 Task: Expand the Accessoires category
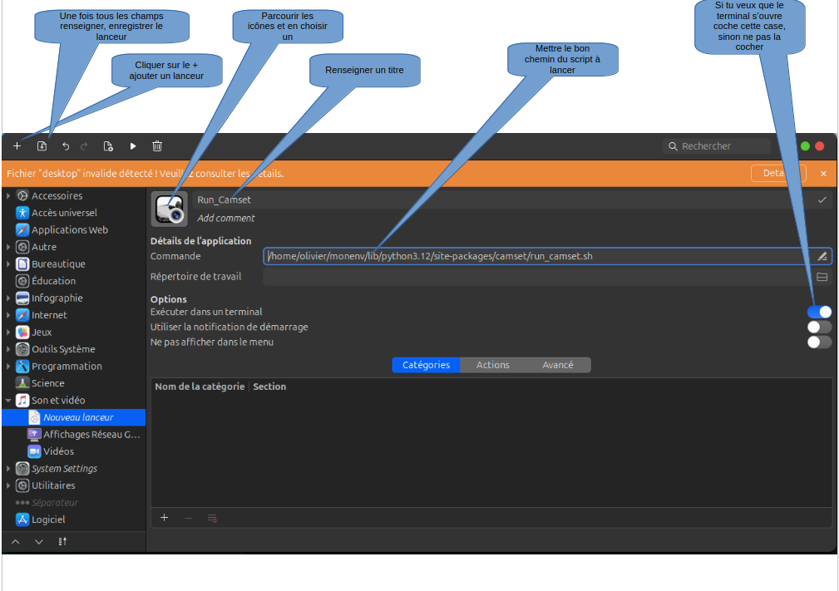tap(8, 195)
